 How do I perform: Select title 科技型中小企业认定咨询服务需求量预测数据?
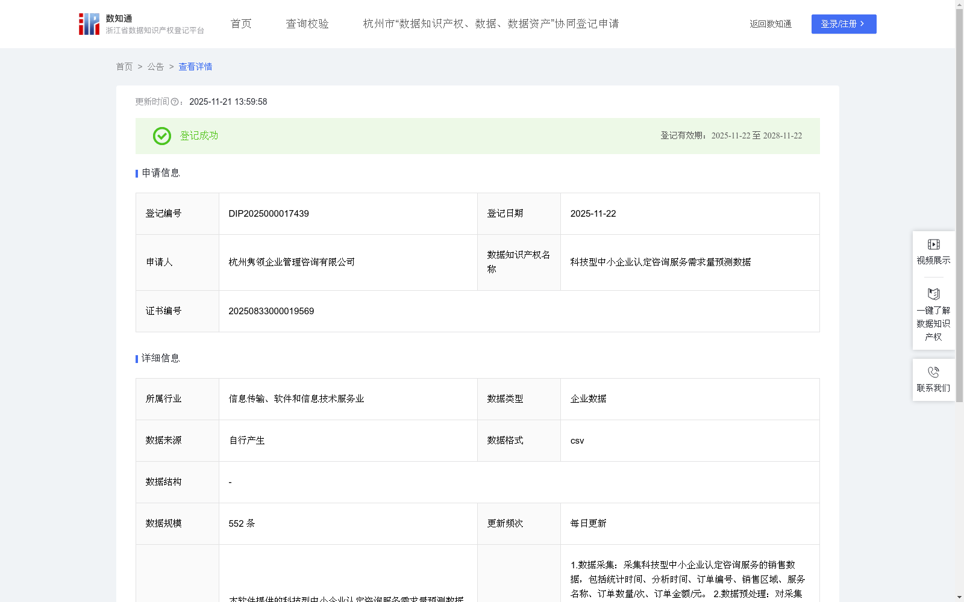tap(660, 262)
